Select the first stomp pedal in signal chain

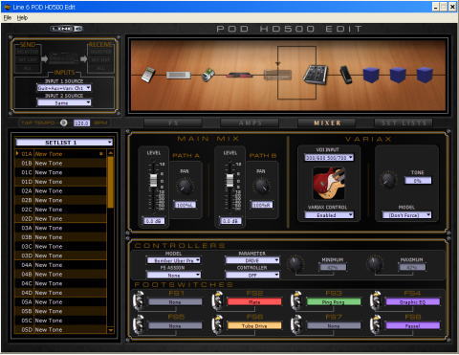pyautogui.click(x=148, y=75)
